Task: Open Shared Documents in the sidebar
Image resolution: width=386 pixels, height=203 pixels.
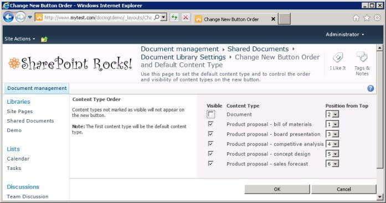Action: tap(30, 121)
